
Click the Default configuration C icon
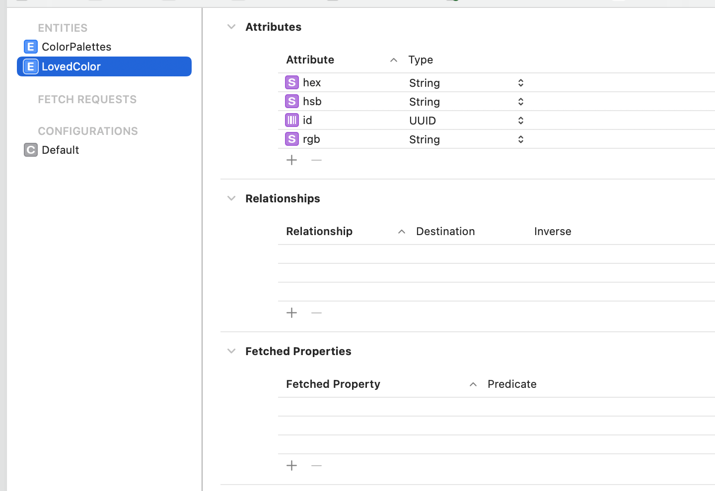(31, 150)
